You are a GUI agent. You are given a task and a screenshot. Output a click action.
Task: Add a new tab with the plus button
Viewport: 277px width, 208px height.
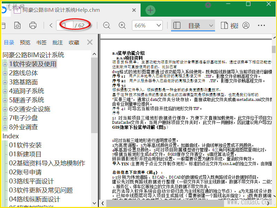click(x=150, y=10)
